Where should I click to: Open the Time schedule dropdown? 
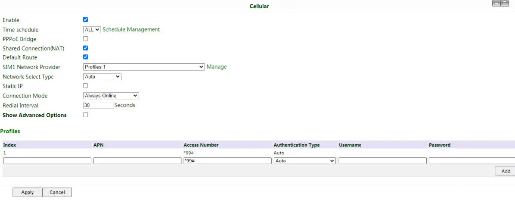click(92, 30)
